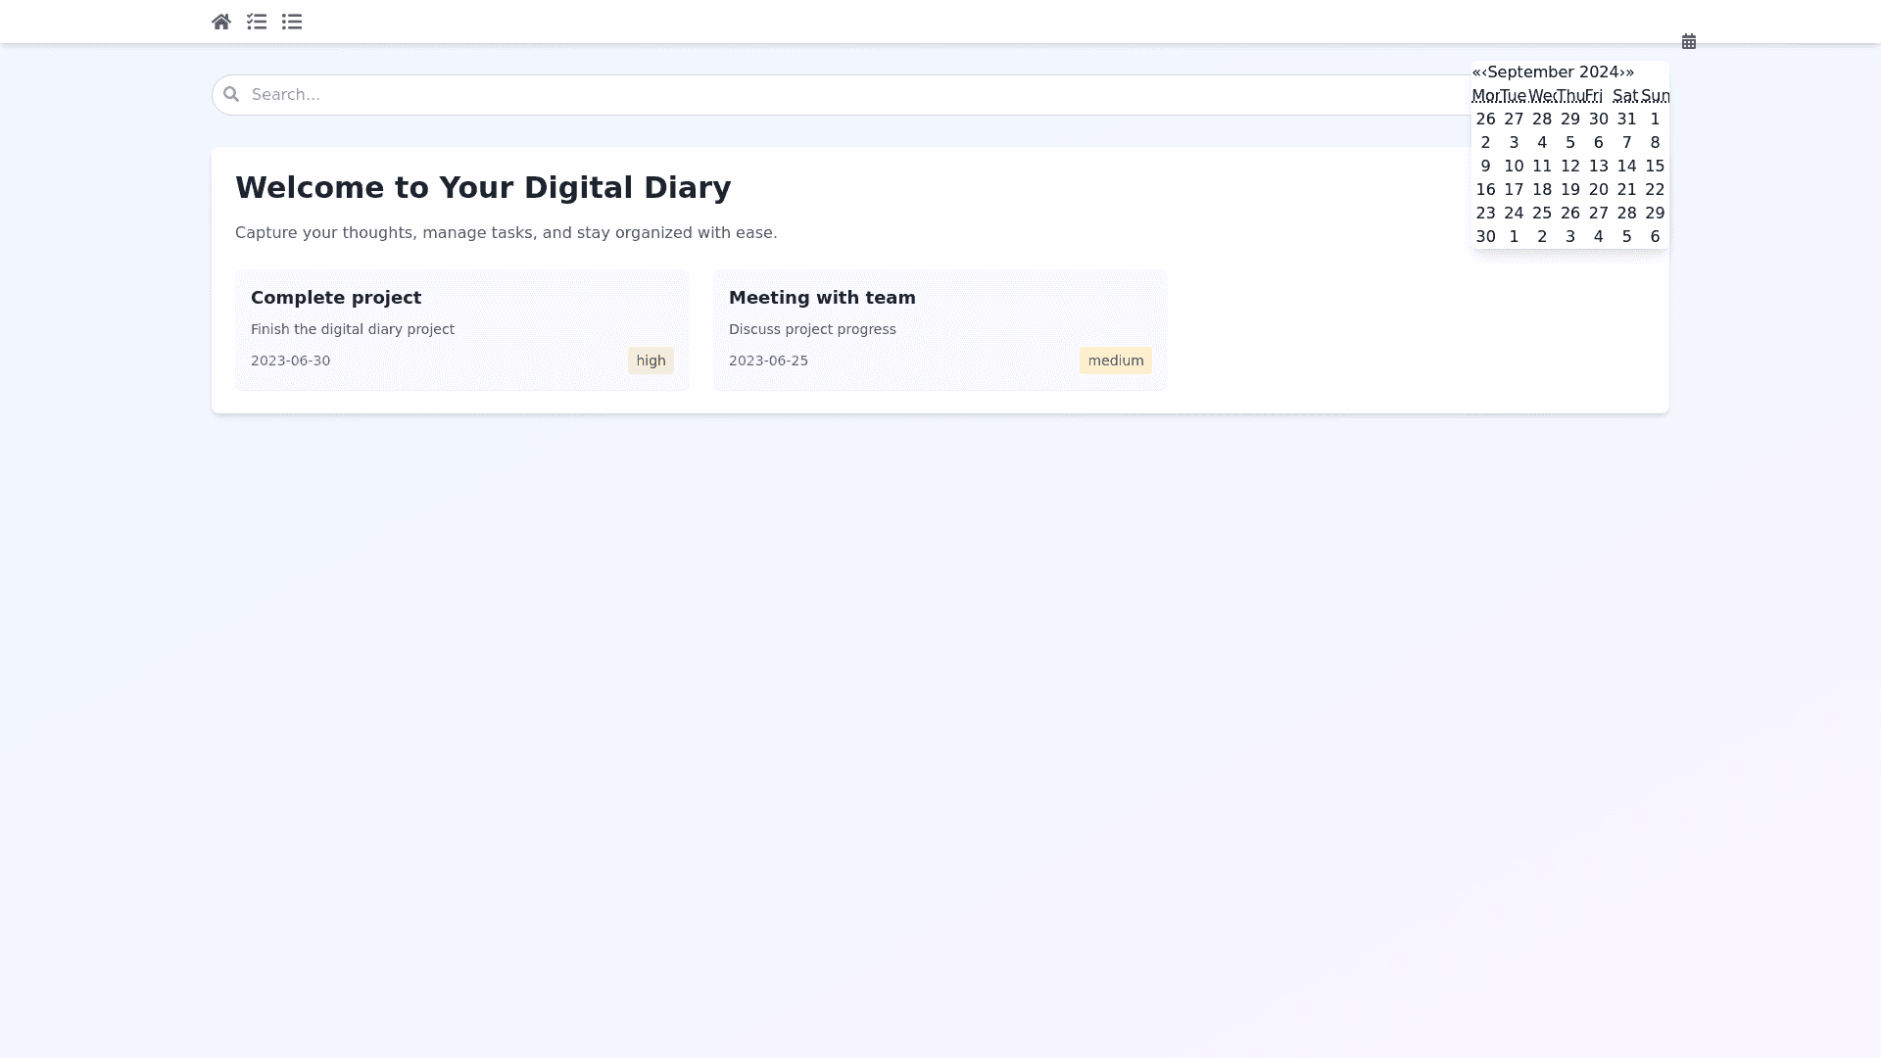Toggle the calendar icon at top right
This screenshot has width=1881, height=1058.
coord(1689,41)
